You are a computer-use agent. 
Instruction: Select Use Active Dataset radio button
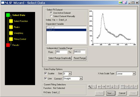(51, 13)
